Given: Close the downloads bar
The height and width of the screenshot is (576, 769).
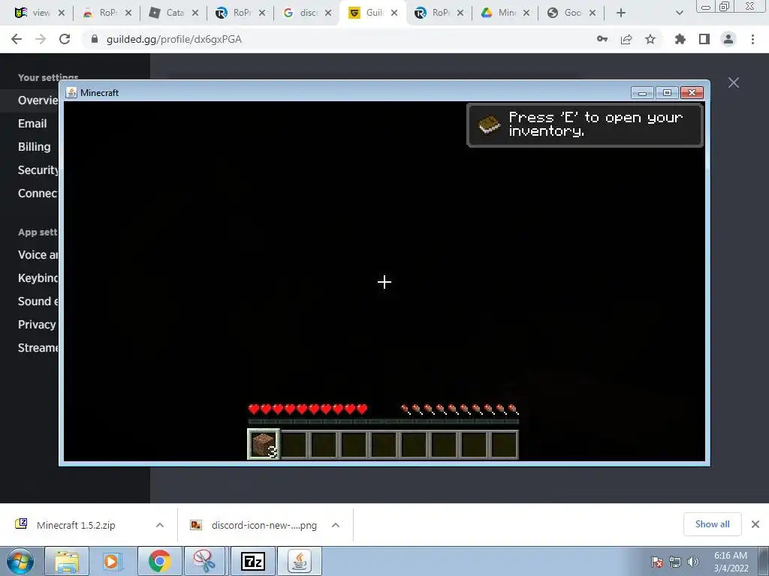Looking at the screenshot, I should [x=755, y=524].
